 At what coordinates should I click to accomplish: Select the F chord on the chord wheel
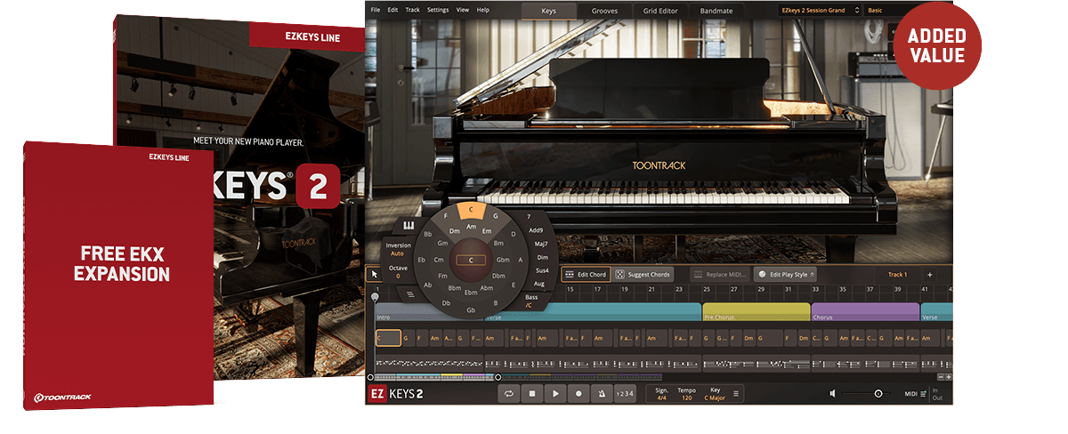click(446, 217)
